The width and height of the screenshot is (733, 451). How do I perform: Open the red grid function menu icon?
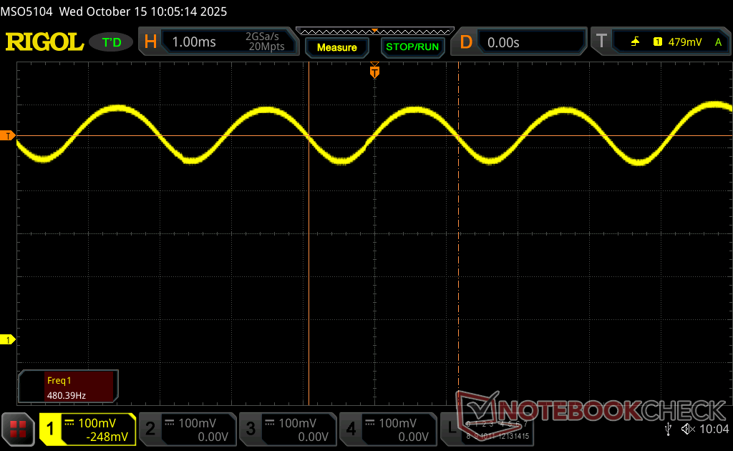click(x=18, y=429)
